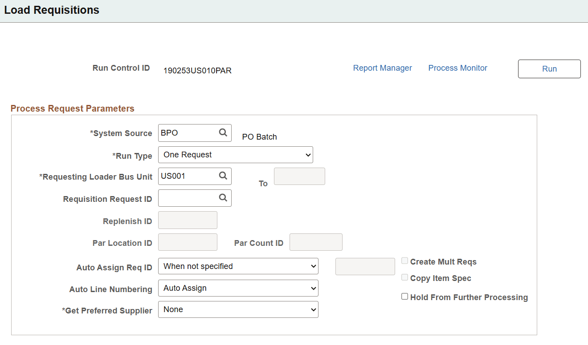
Task: Open Report Manager
Action: coord(382,68)
